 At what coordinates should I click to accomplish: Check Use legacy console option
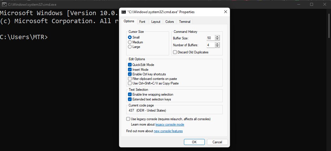(x=128, y=119)
